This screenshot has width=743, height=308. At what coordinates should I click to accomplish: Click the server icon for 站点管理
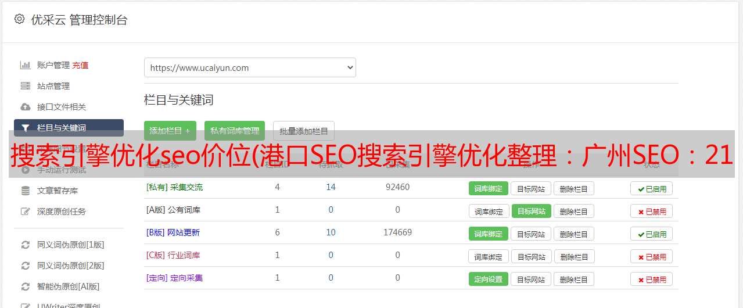pos(25,86)
